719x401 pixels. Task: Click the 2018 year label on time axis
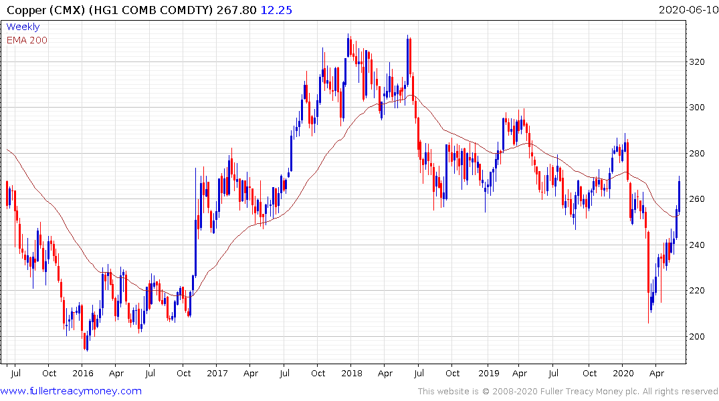pyautogui.click(x=352, y=373)
